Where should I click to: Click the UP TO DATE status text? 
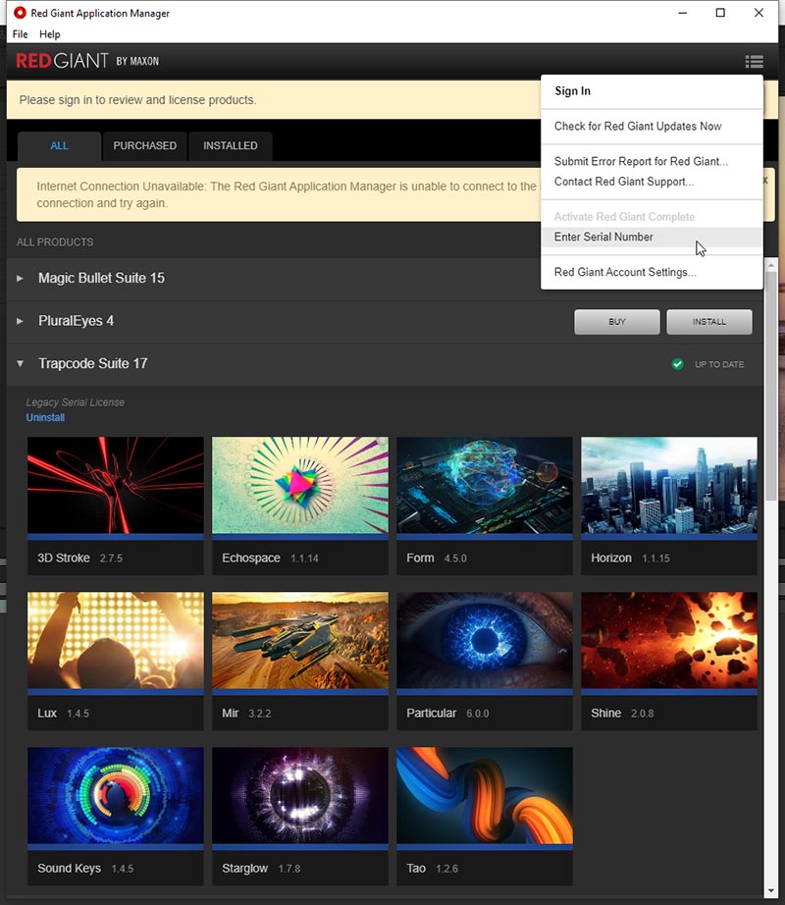[719, 365]
